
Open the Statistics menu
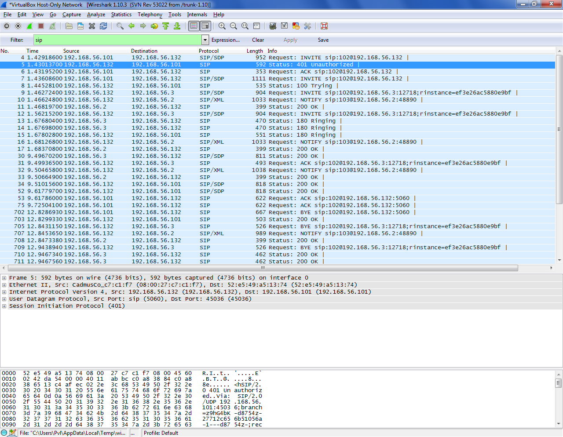[x=121, y=15]
